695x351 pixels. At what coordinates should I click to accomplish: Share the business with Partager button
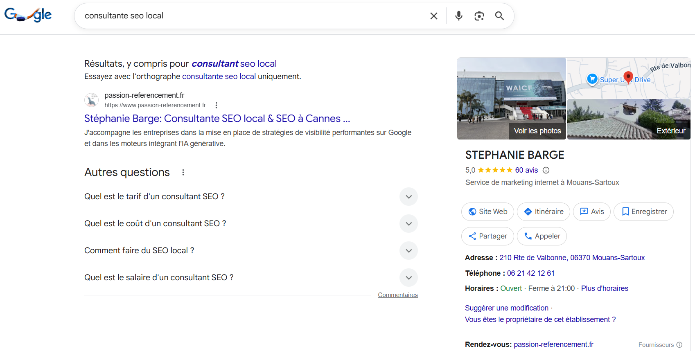(487, 236)
